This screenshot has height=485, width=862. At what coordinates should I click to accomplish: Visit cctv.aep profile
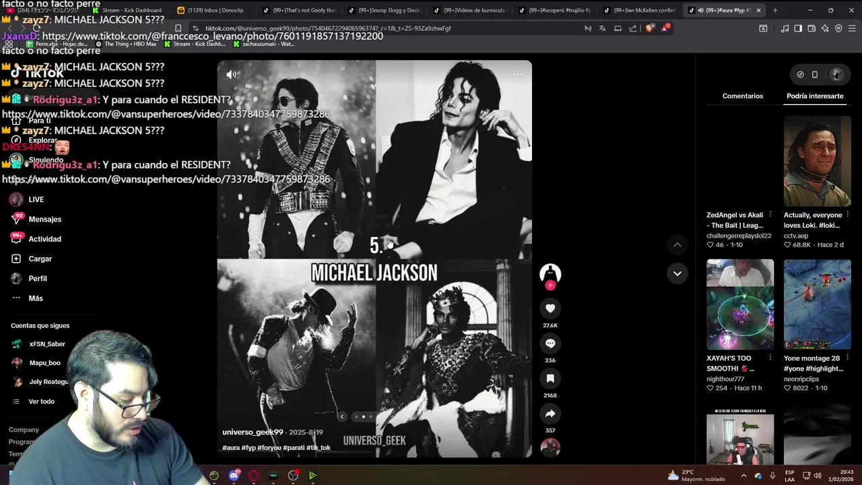coord(796,236)
